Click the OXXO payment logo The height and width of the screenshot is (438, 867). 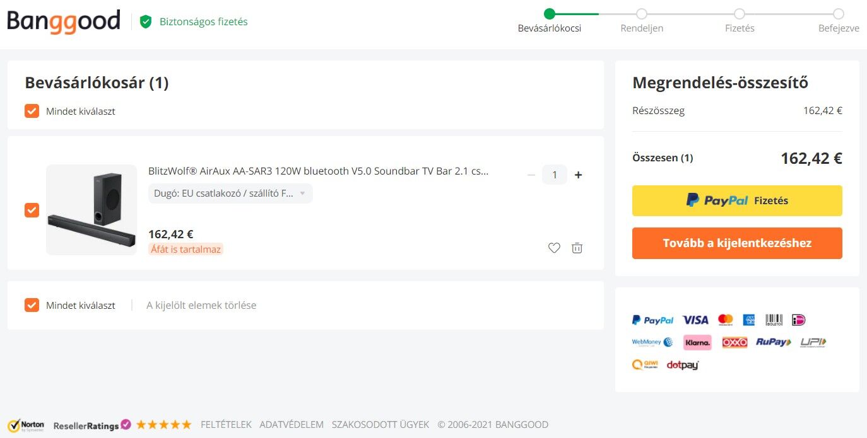click(734, 342)
